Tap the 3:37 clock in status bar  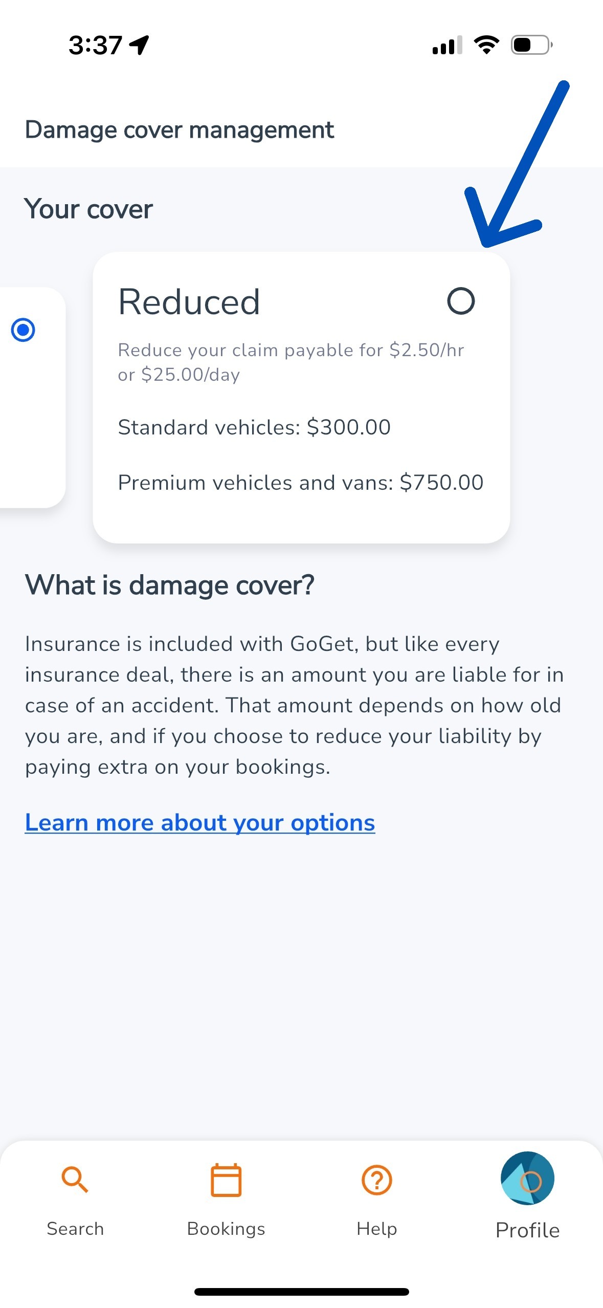(x=96, y=45)
